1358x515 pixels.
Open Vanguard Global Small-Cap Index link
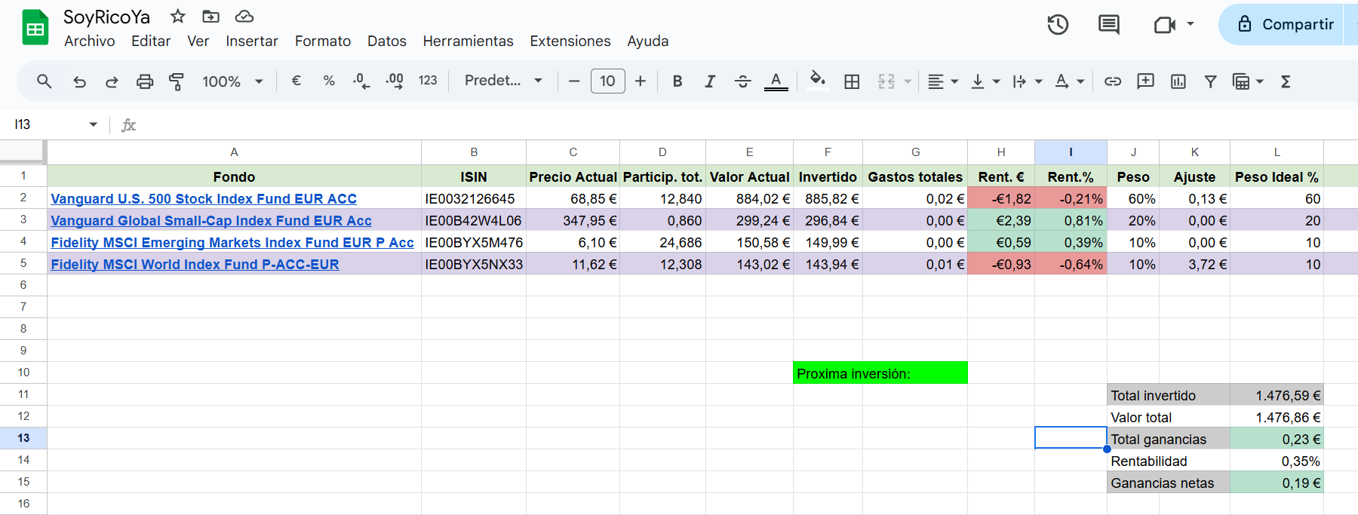pyautogui.click(x=211, y=221)
